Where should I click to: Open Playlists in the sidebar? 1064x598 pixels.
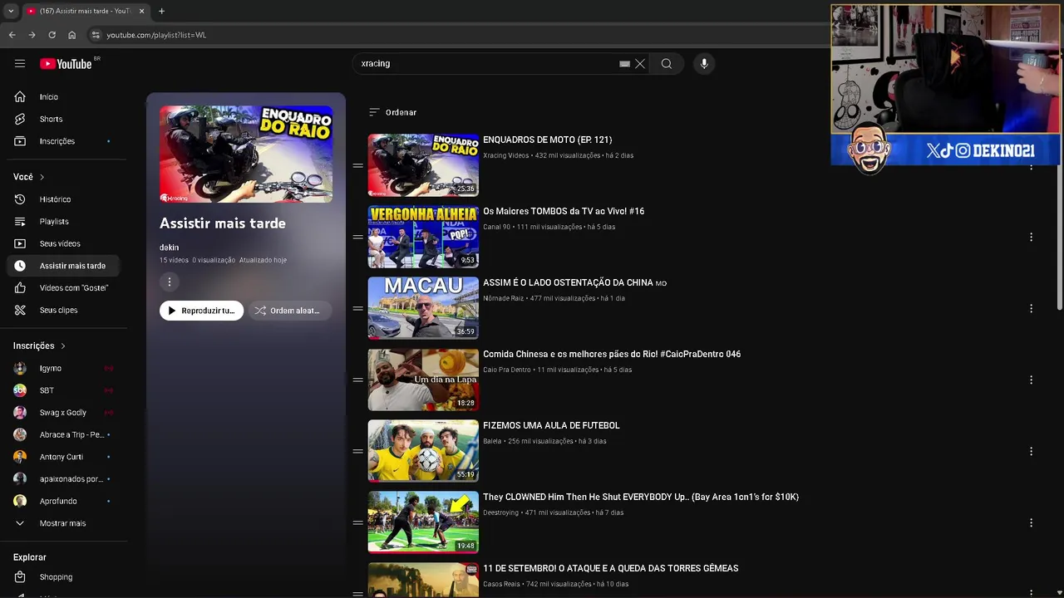[65, 222]
